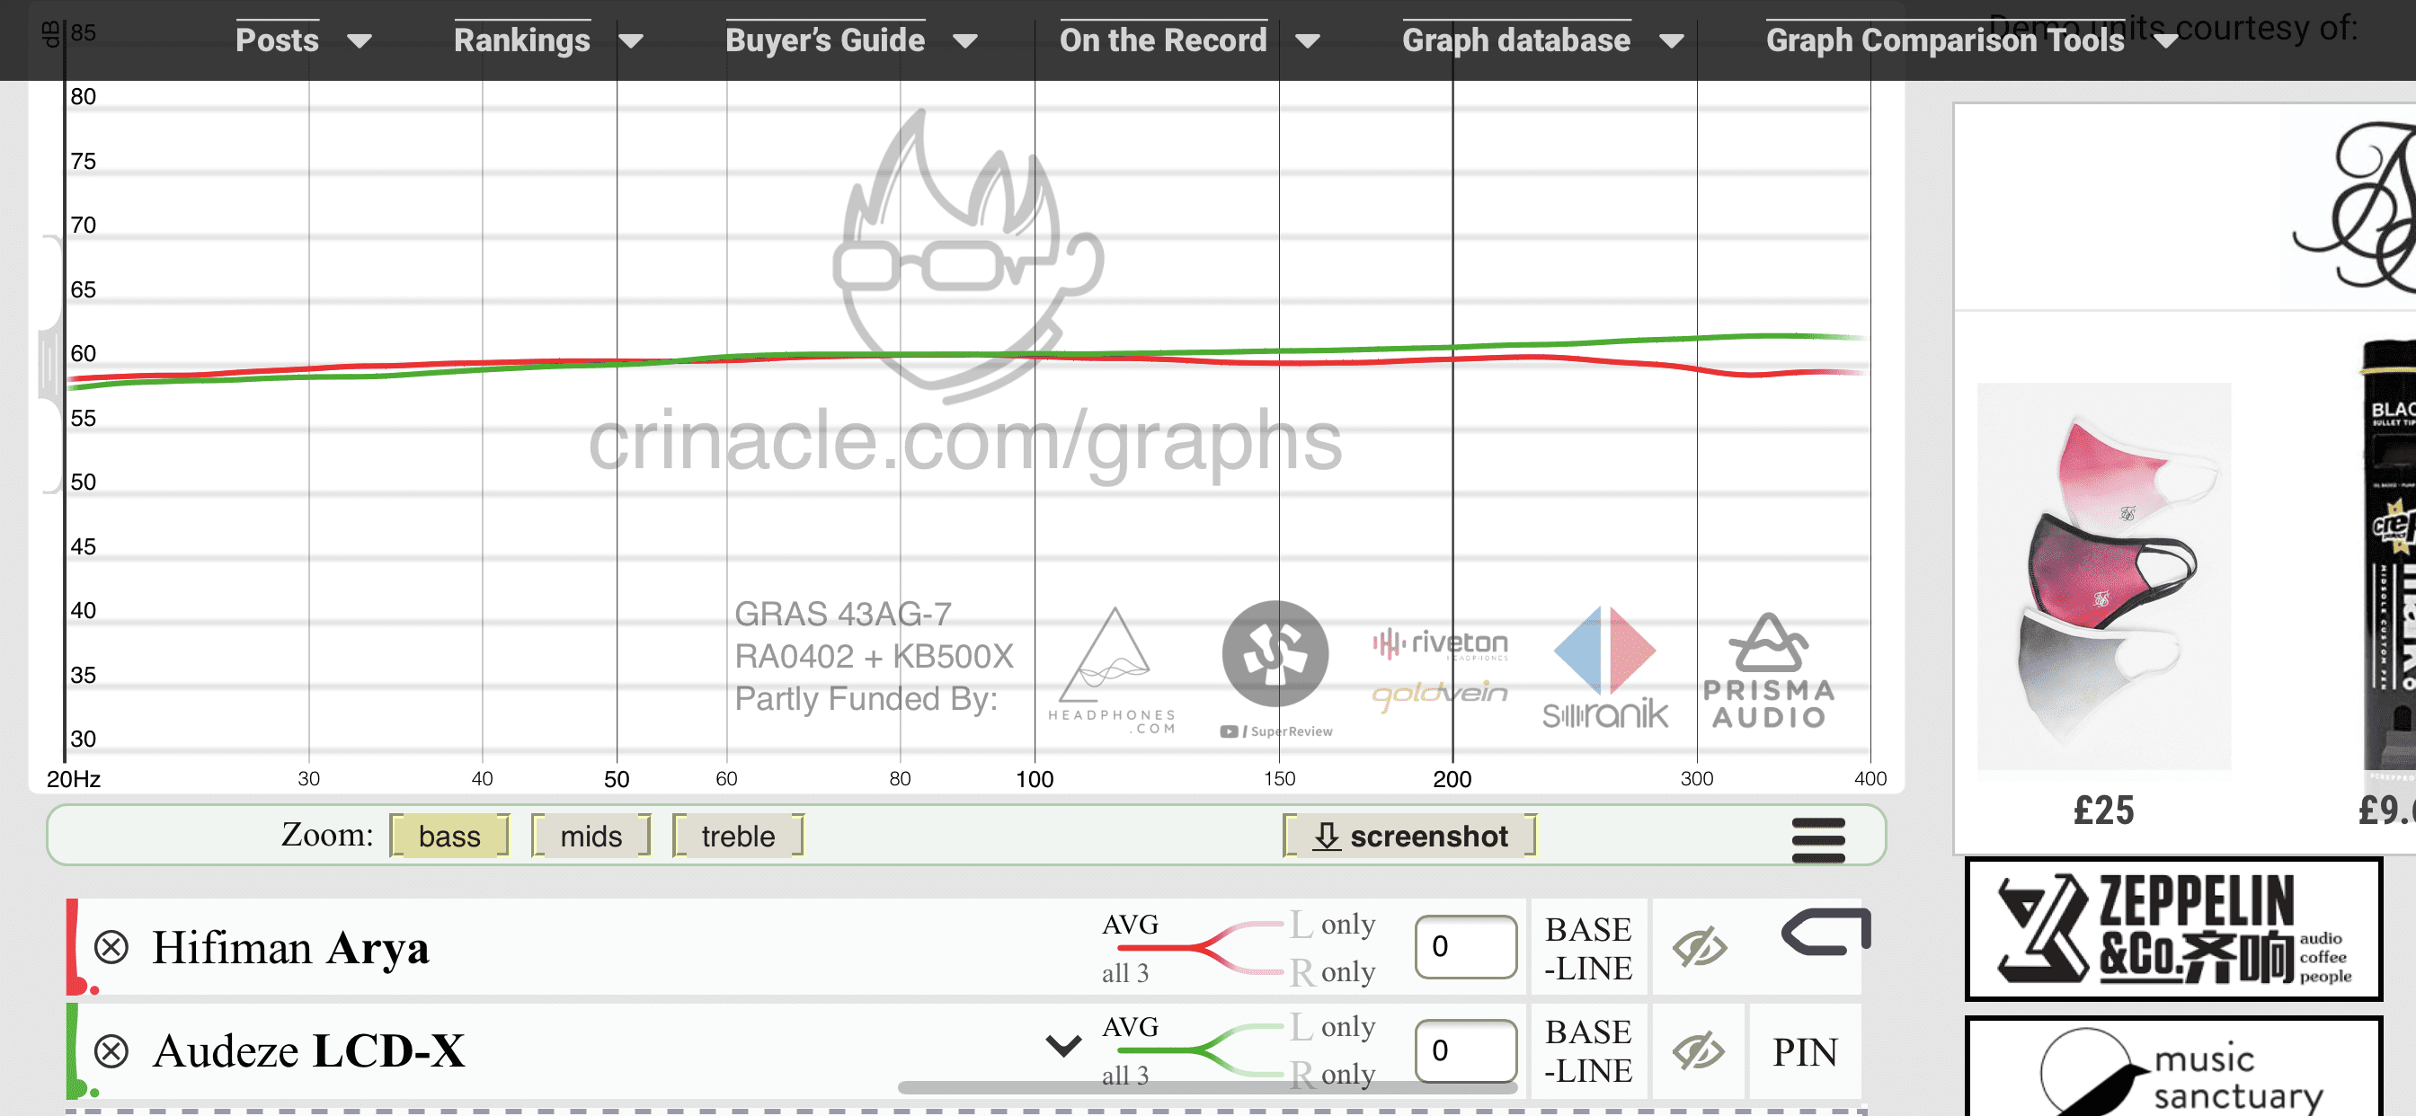Viewport: 2416px width, 1116px height.
Task: Open Simranik sponsor logo
Action: pyautogui.click(x=1604, y=668)
